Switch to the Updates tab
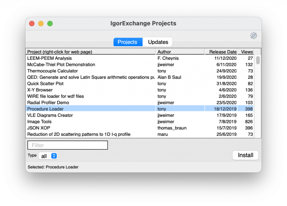This screenshot has height=206, width=287. [x=158, y=42]
